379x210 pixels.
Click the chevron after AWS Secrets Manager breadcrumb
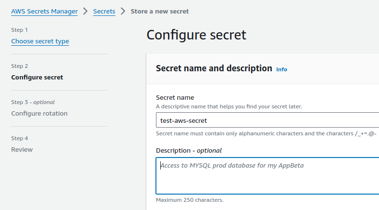[x=85, y=11]
